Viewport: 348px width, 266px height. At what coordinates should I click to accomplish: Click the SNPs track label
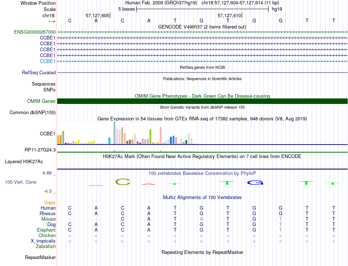(x=49, y=90)
